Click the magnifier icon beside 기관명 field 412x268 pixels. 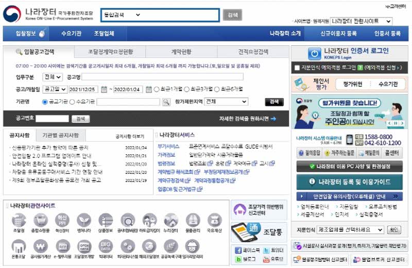[x=166, y=102]
